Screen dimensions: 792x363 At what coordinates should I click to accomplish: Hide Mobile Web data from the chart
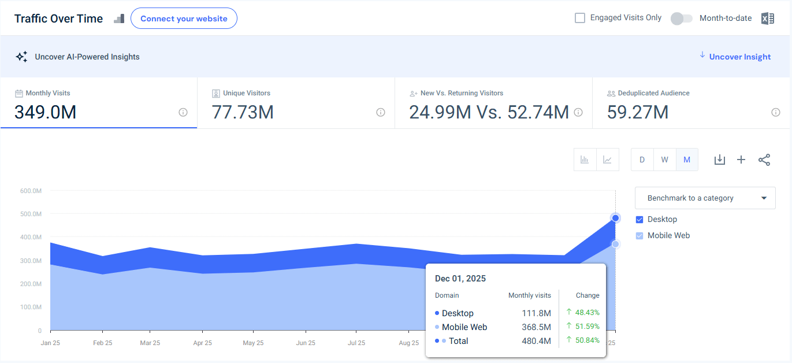coord(639,235)
